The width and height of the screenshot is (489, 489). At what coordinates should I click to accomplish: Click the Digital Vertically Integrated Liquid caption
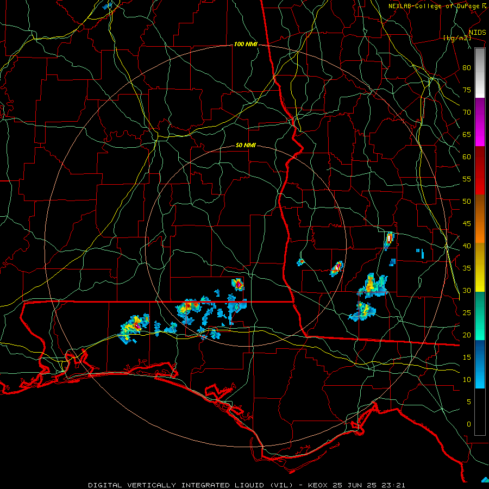click(191, 485)
